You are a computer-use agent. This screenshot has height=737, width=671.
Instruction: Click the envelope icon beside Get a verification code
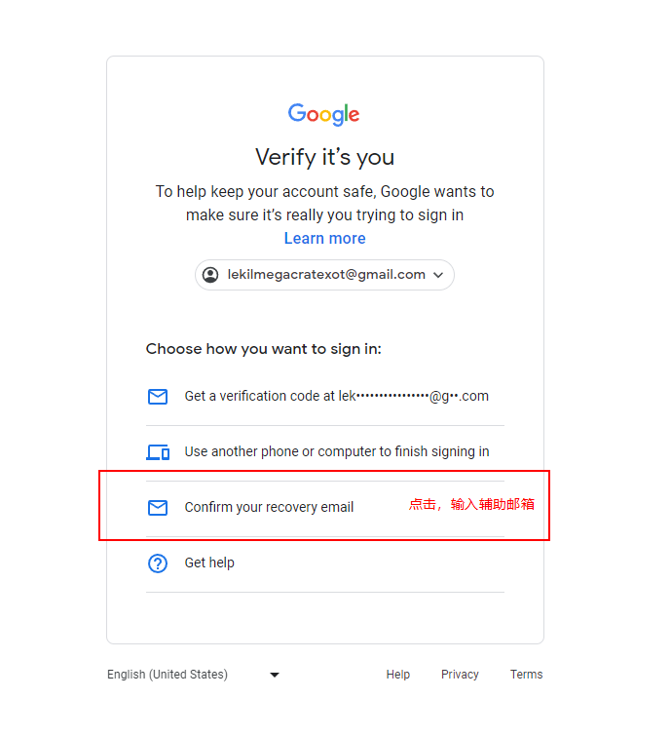click(x=158, y=397)
